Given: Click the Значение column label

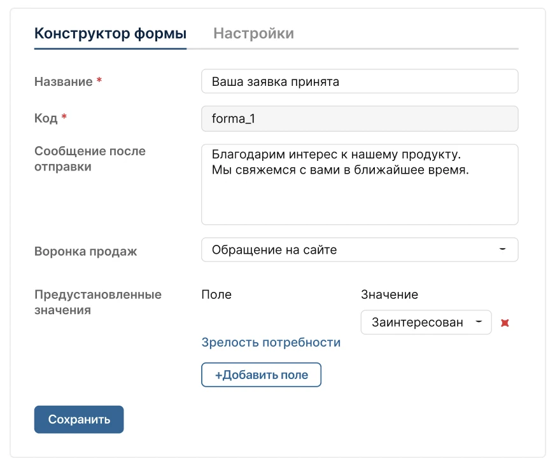Looking at the screenshot, I should (x=389, y=294).
